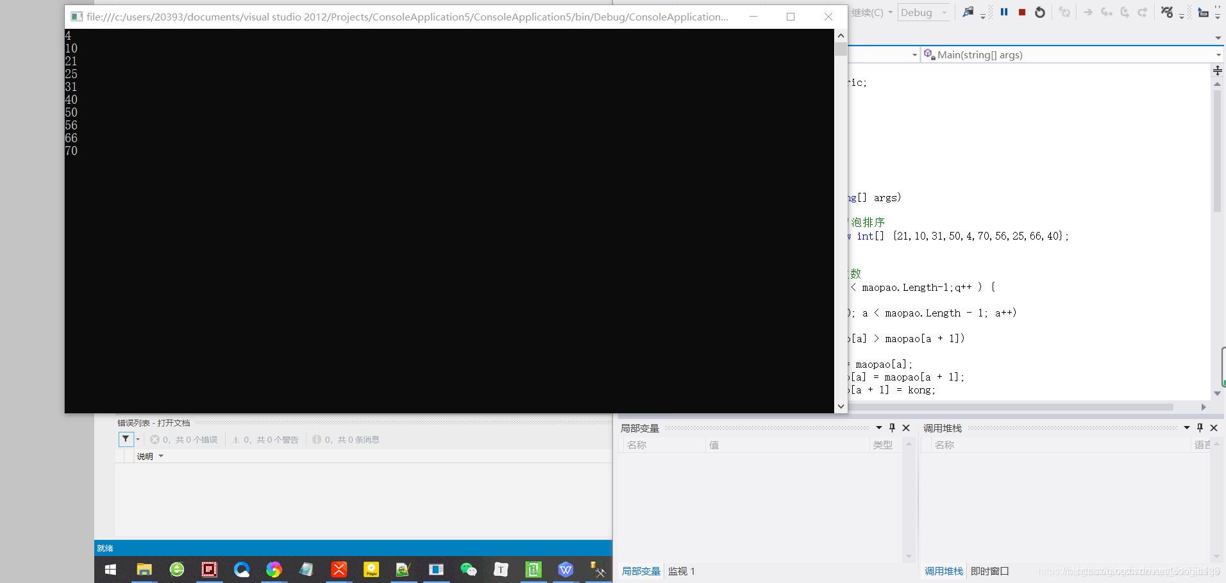
Task: Open the 继续(C) dropdown arrow
Action: coord(890,12)
